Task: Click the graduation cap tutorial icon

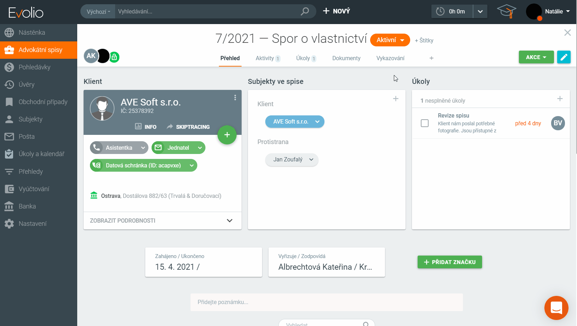Action: pyautogui.click(x=507, y=11)
